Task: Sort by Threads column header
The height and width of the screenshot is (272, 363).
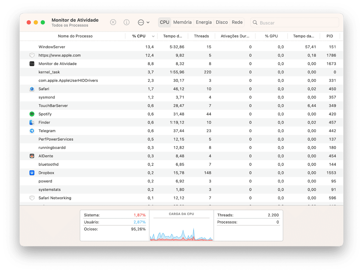Action: tap(202, 36)
